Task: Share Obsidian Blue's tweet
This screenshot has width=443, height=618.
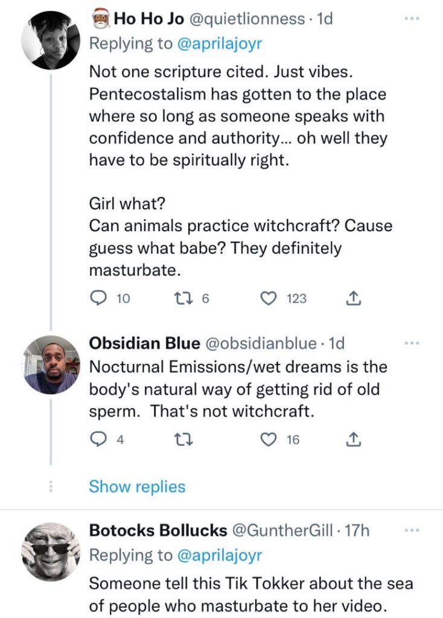Action: coord(354,439)
